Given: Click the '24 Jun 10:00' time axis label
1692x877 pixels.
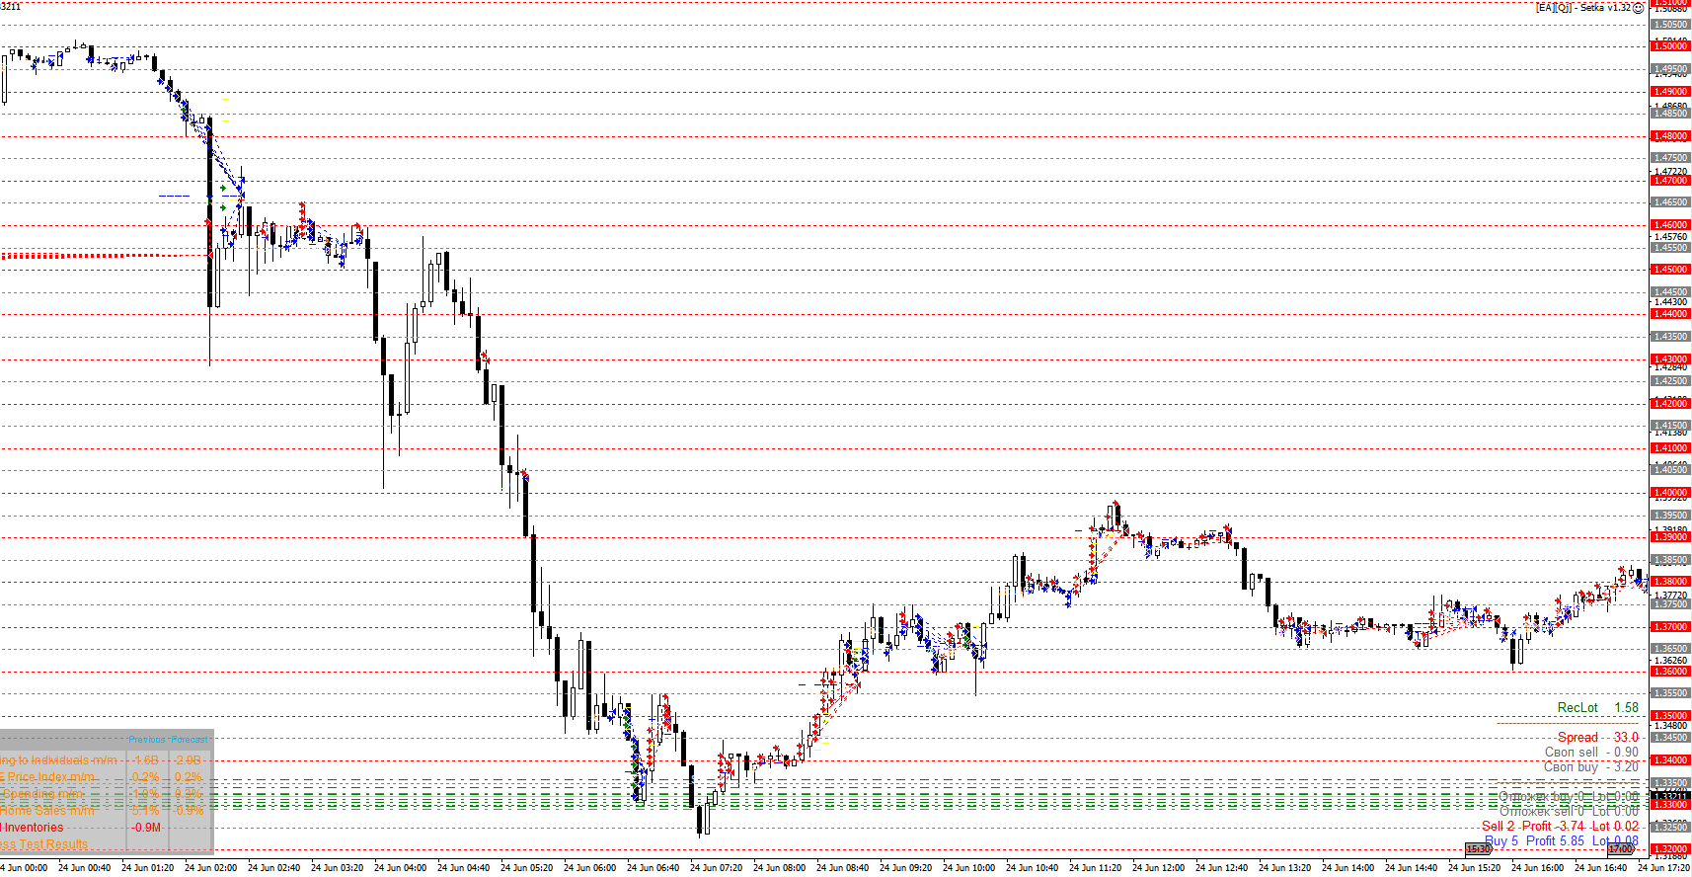Looking at the screenshot, I should [x=969, y=868].
